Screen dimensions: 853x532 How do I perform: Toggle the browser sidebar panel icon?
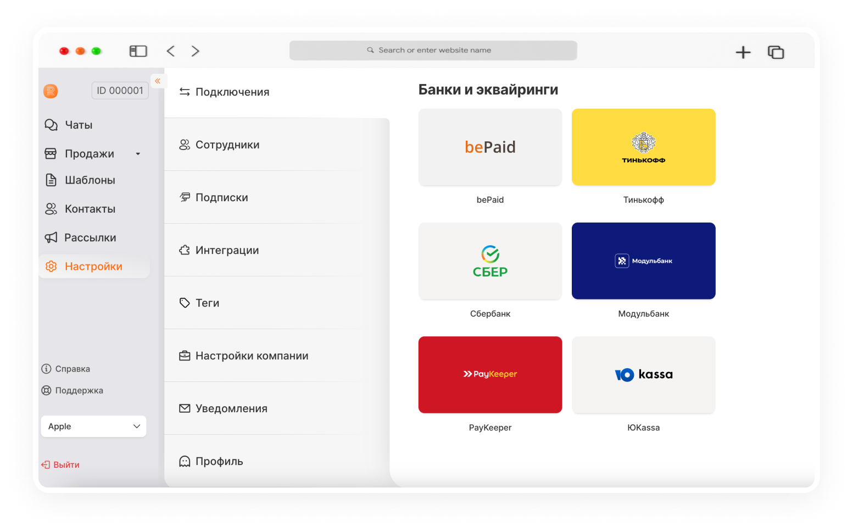(x=138, y=51)
